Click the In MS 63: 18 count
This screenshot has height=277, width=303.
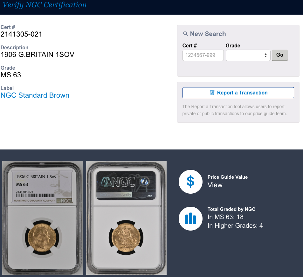click(x=225, y=217)
